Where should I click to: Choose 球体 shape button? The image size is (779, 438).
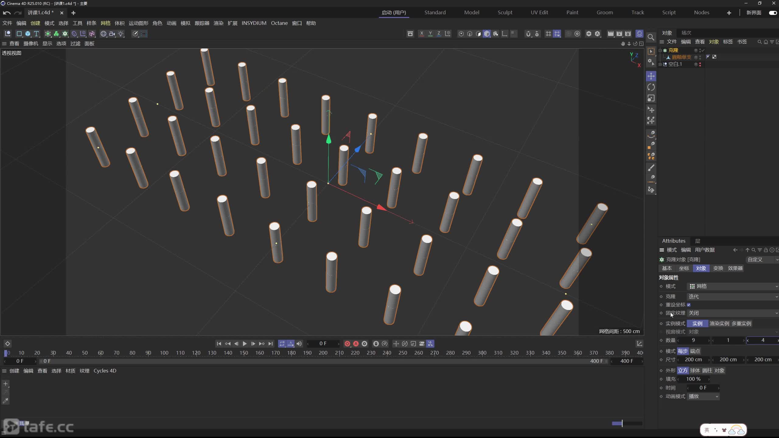click(x=695, y=370)
